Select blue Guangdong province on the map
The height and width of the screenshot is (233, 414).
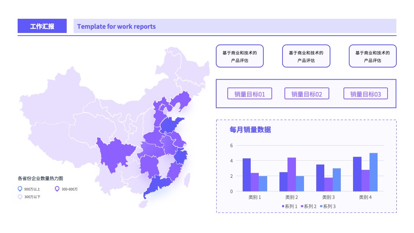159,186
